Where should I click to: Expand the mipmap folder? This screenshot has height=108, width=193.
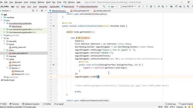(x=4, y=56)
